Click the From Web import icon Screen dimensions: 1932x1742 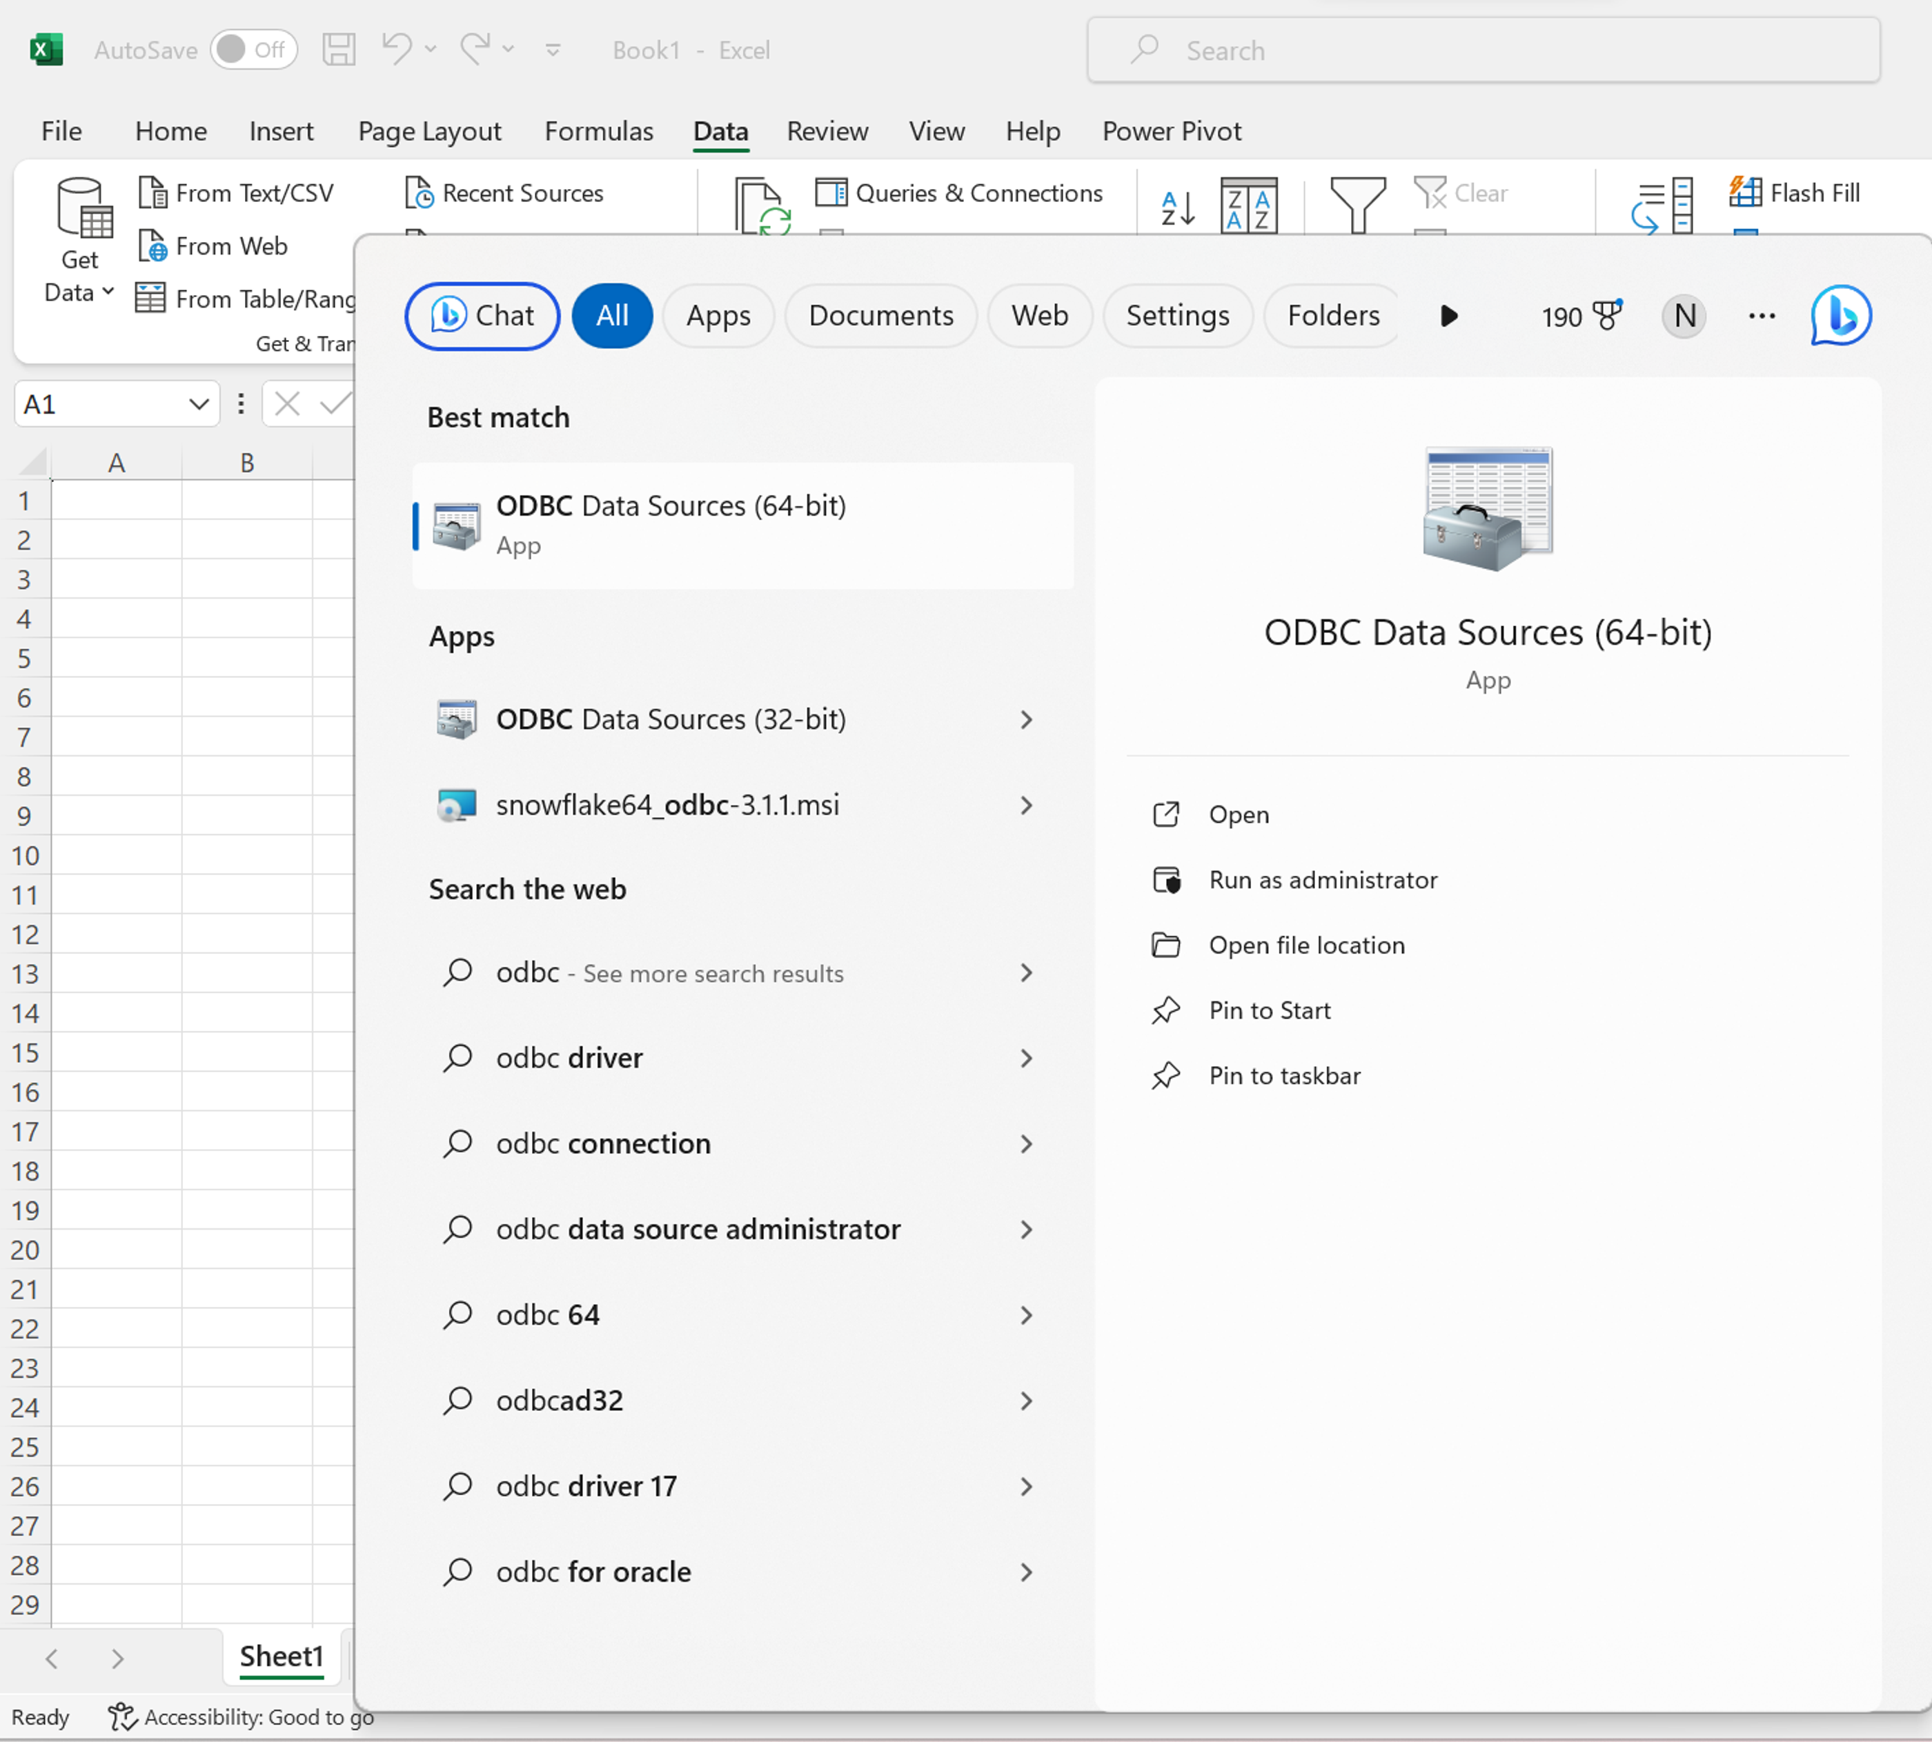click(x=152, y=246)
